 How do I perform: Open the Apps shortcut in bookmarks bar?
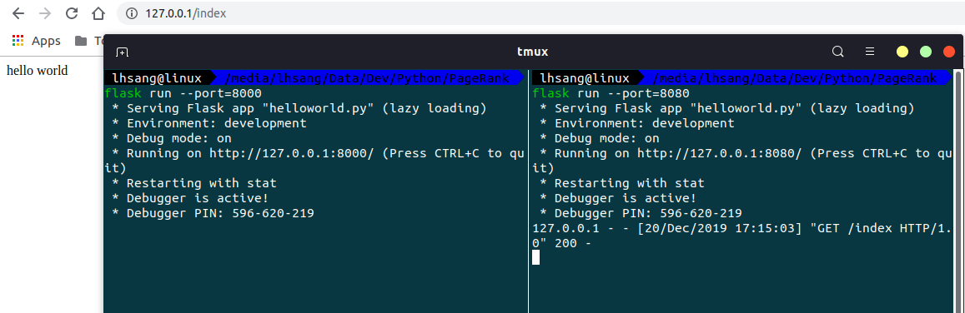[37, 41]
